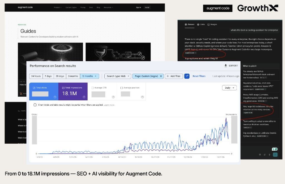
Task: Open the Daily granularity dropdown
Action: 229,88
